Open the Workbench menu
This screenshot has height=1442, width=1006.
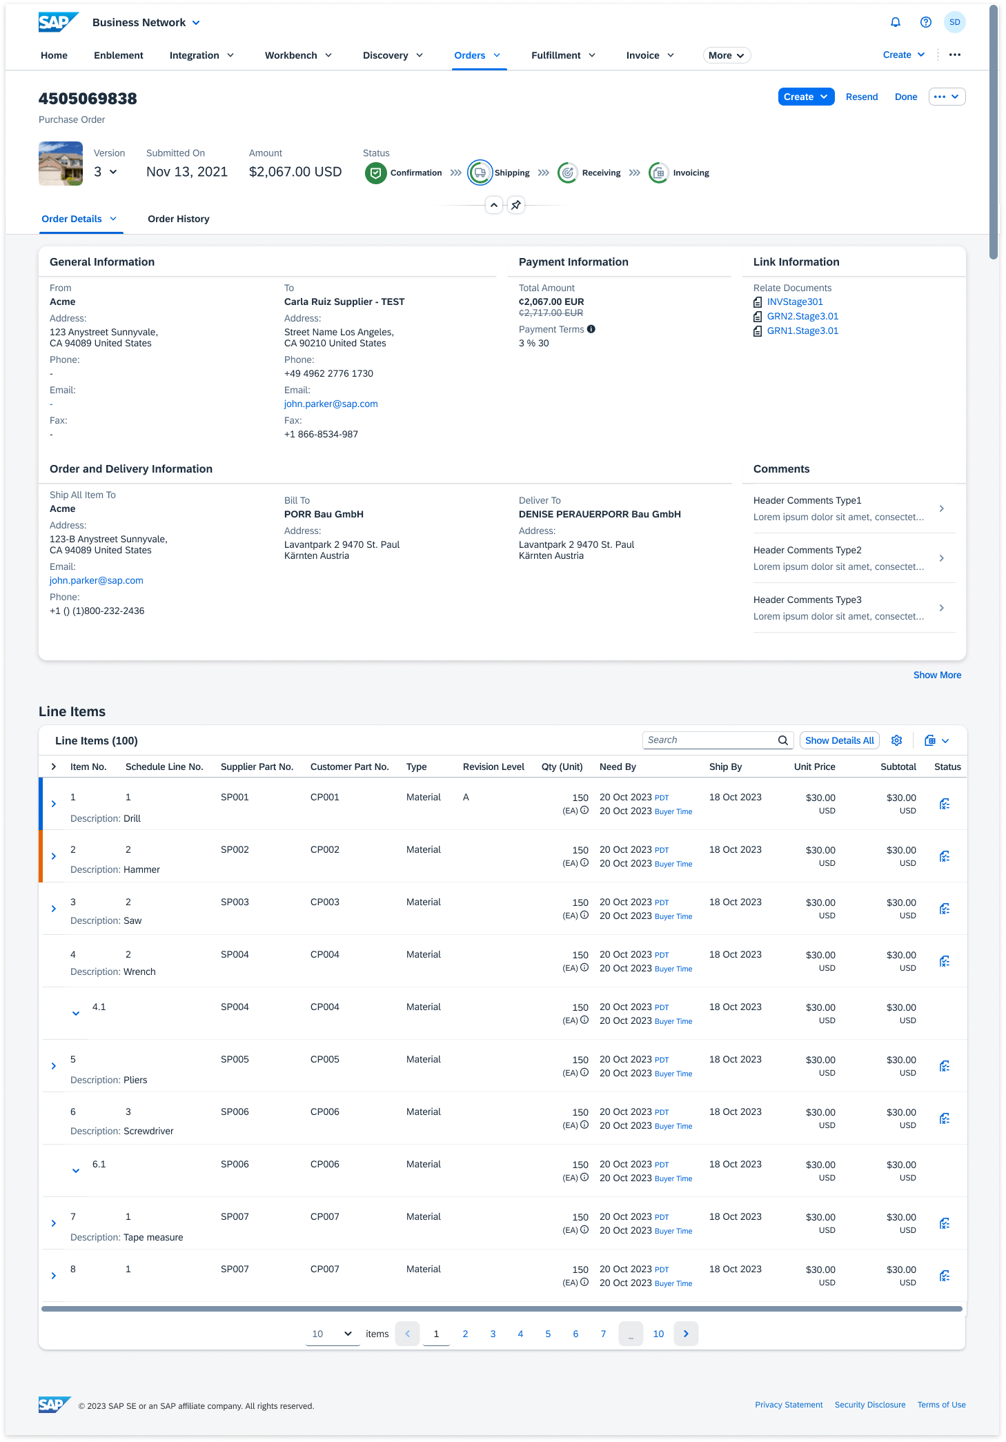point(298,55)
